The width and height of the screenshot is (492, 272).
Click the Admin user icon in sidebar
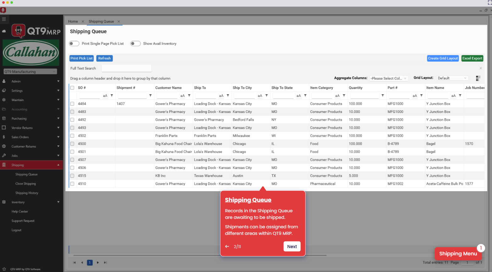point(4,81)
